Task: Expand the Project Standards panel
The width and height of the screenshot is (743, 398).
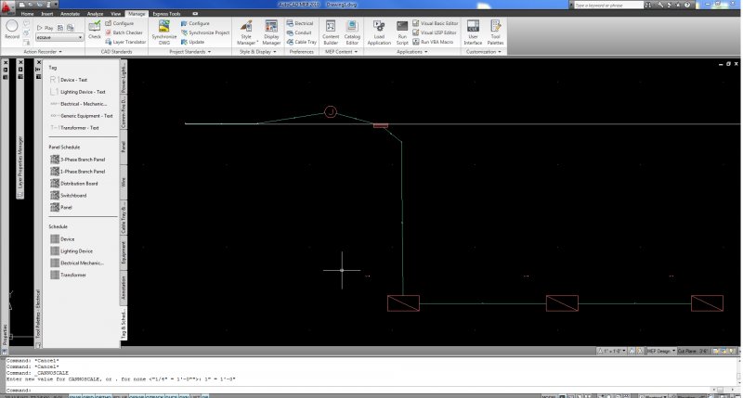Action: point(190,52)
